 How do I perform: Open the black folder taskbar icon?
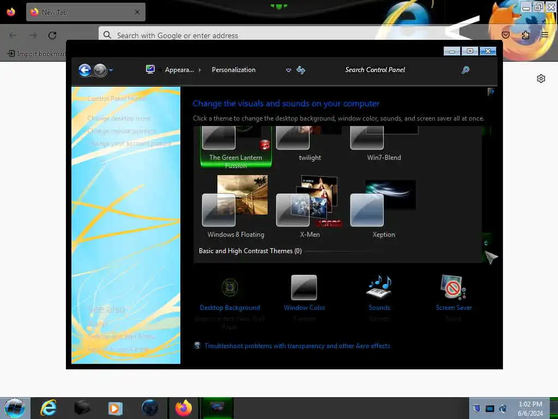pyautogui.click(x=82, y=408)
